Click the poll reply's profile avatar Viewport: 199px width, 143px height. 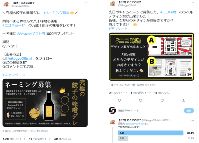click(112, 122)
